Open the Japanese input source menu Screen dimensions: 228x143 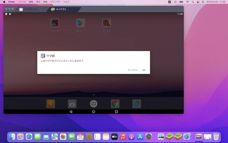pyautogui.click(x=169, y=2)
